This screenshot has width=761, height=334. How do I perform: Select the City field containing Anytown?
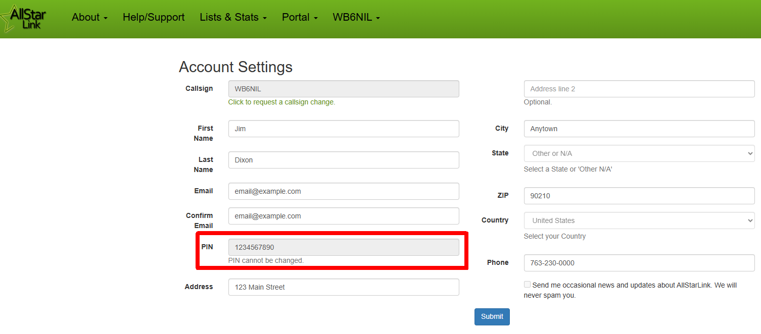tap(639, 129)
